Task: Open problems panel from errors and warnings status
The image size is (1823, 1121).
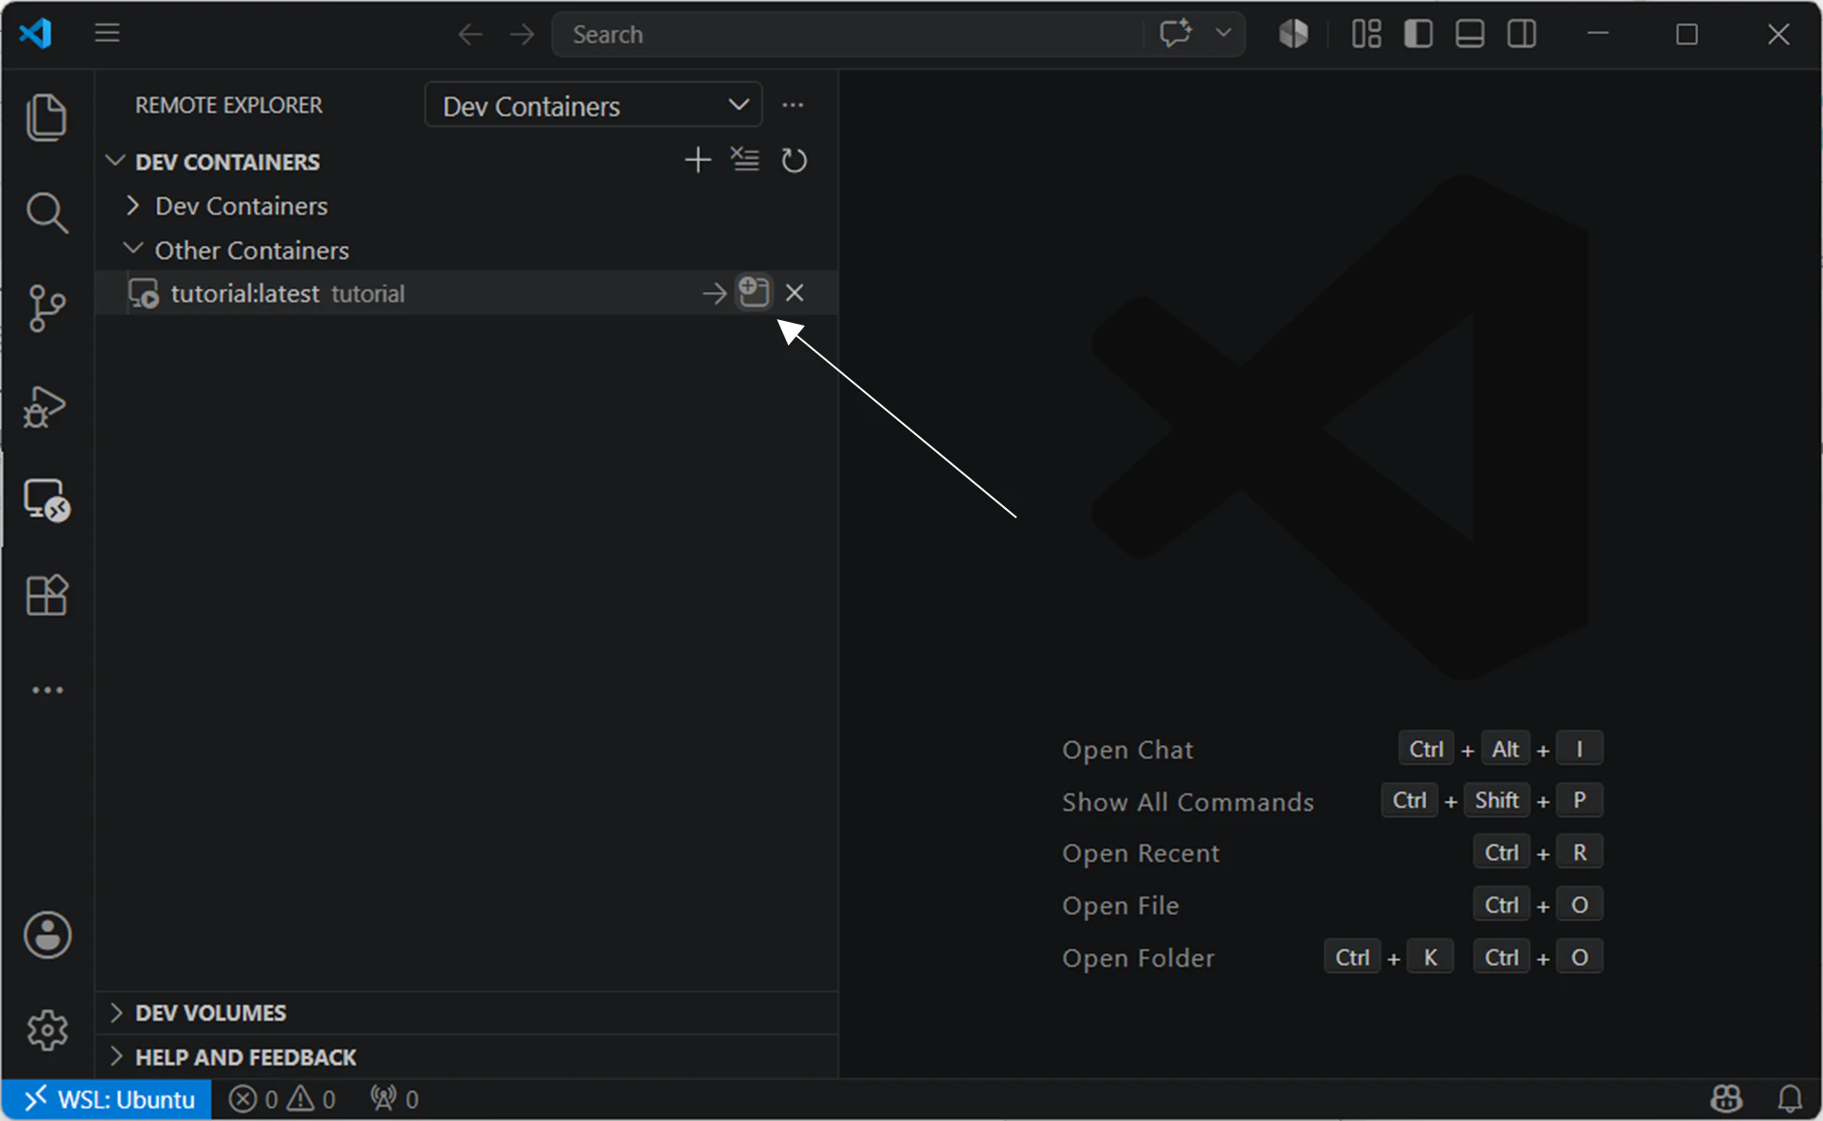Action: point(283,1099)
